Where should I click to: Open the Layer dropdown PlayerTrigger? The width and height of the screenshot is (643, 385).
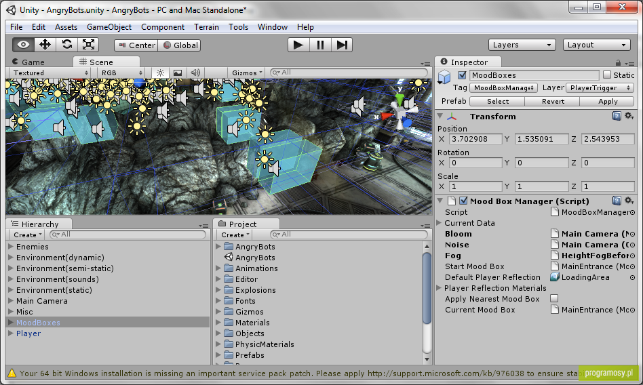(x=600, y=87)
